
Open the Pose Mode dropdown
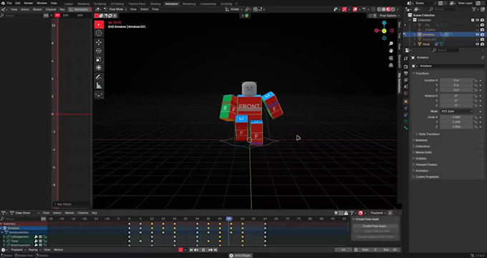click(x=116, y=9)
